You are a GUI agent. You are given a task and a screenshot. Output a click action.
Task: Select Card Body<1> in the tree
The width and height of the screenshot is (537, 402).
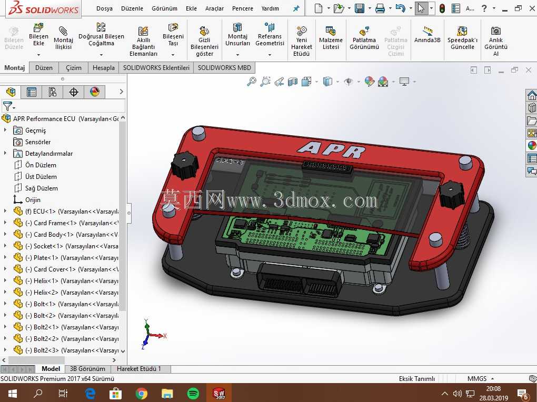coord(66,234)
